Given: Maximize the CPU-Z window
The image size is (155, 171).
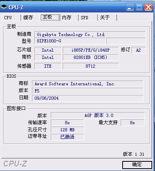Looking at the screenshot, I should (139, 7).
